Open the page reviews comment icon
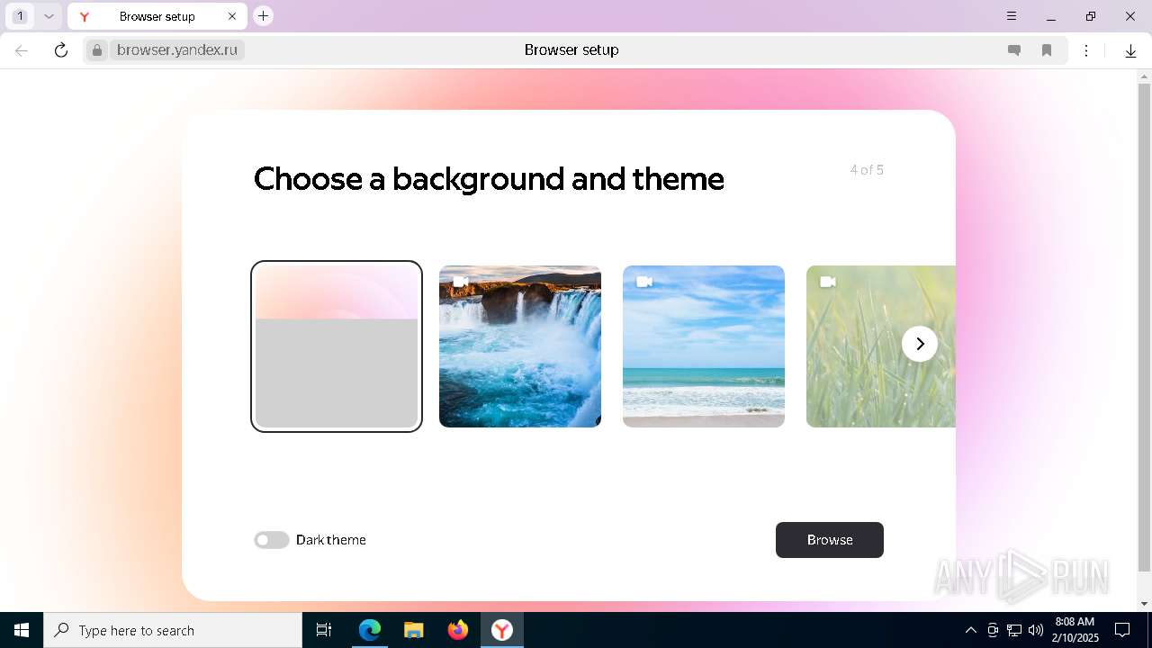1152x648 pixels. 1014,50
